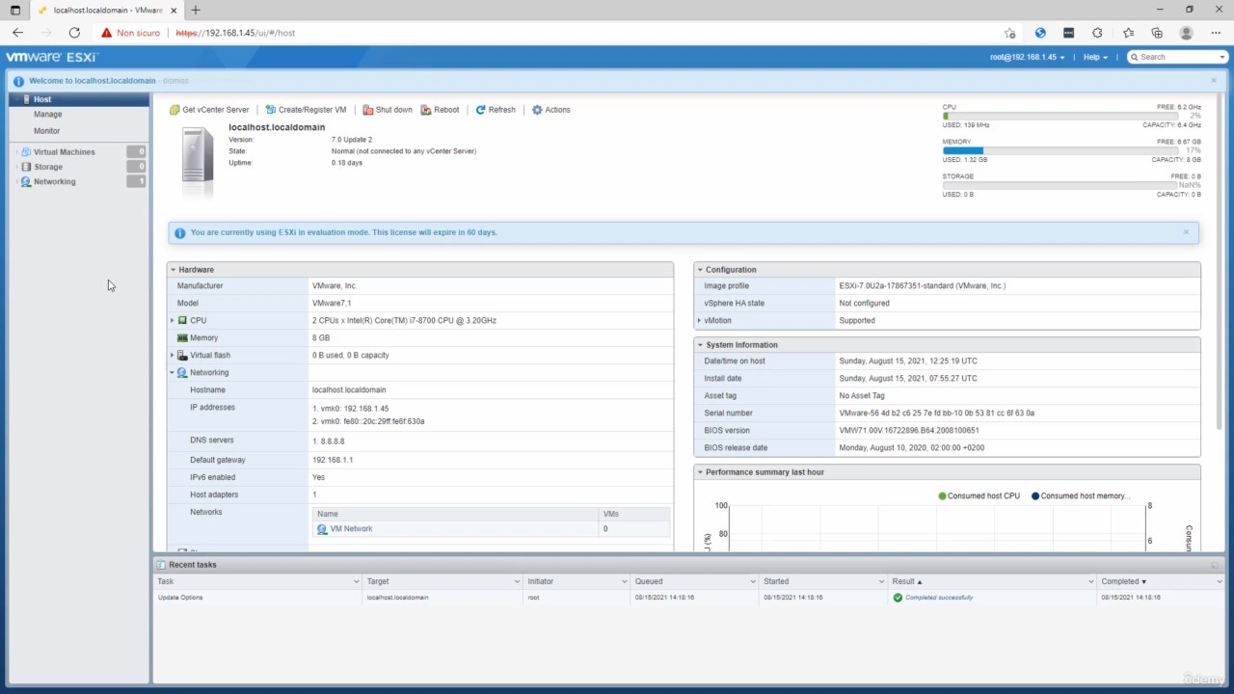This screenshot has width=1234, height=694.
Task: Click the CPU usage bar
Action: click(x=1060, y=116)
